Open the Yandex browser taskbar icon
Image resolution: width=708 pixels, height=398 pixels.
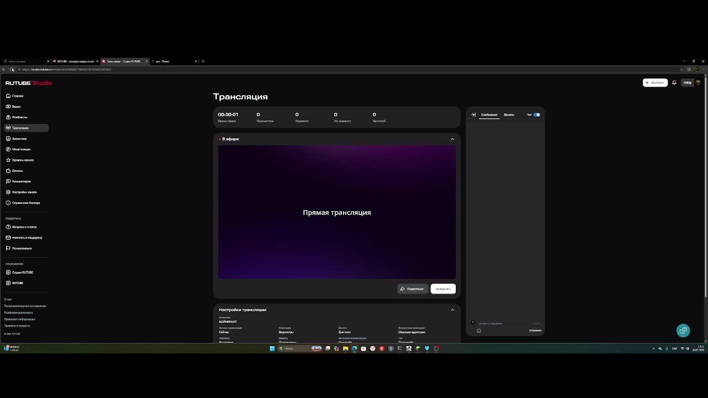point(373,348)
